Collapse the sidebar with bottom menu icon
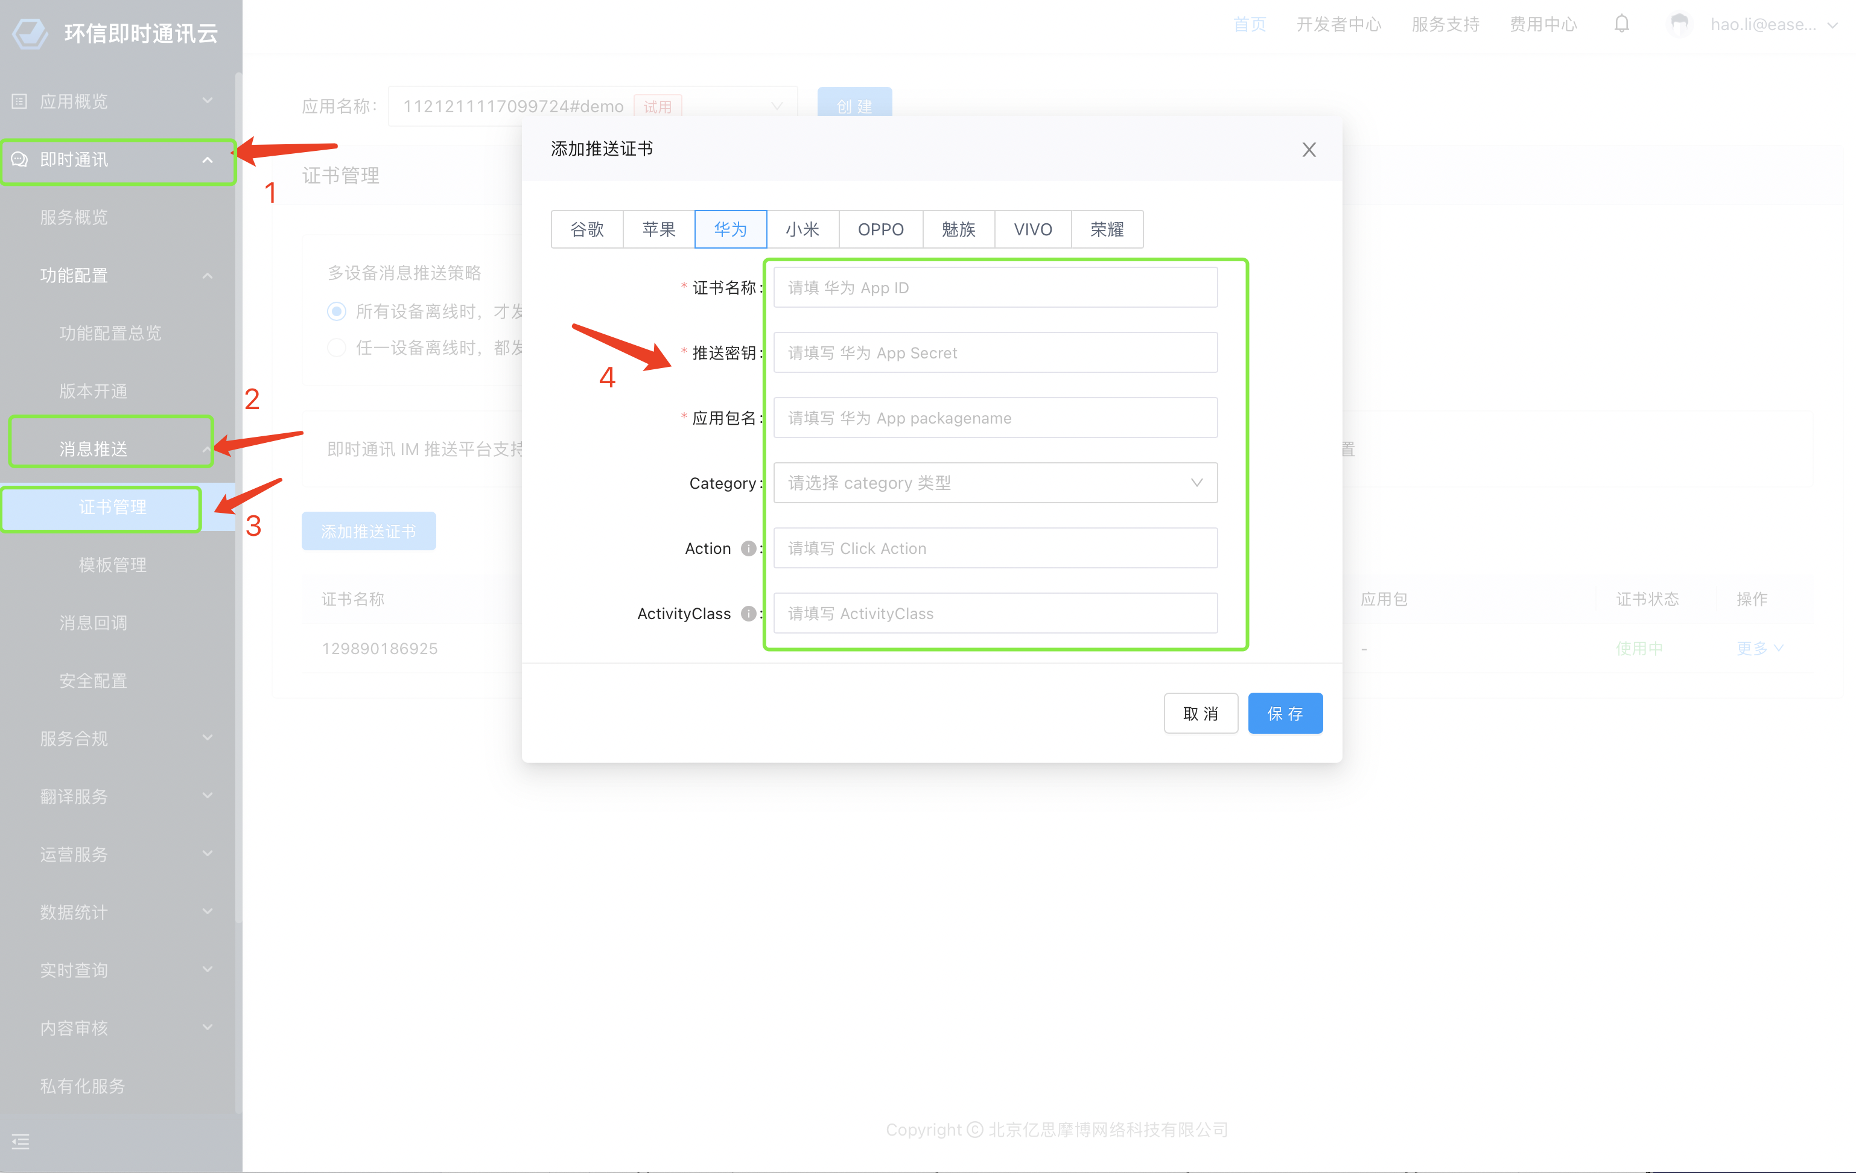Image resolution: width=1856 pixels, height=1173 pixels. pos(21,1142)
